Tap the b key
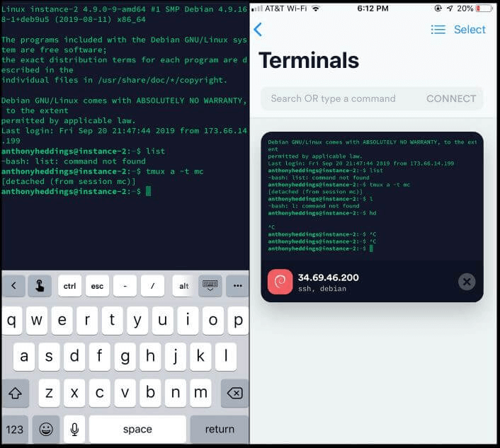Image resolution: width=500 pixels, height=448 pixels. coord(150,394)
